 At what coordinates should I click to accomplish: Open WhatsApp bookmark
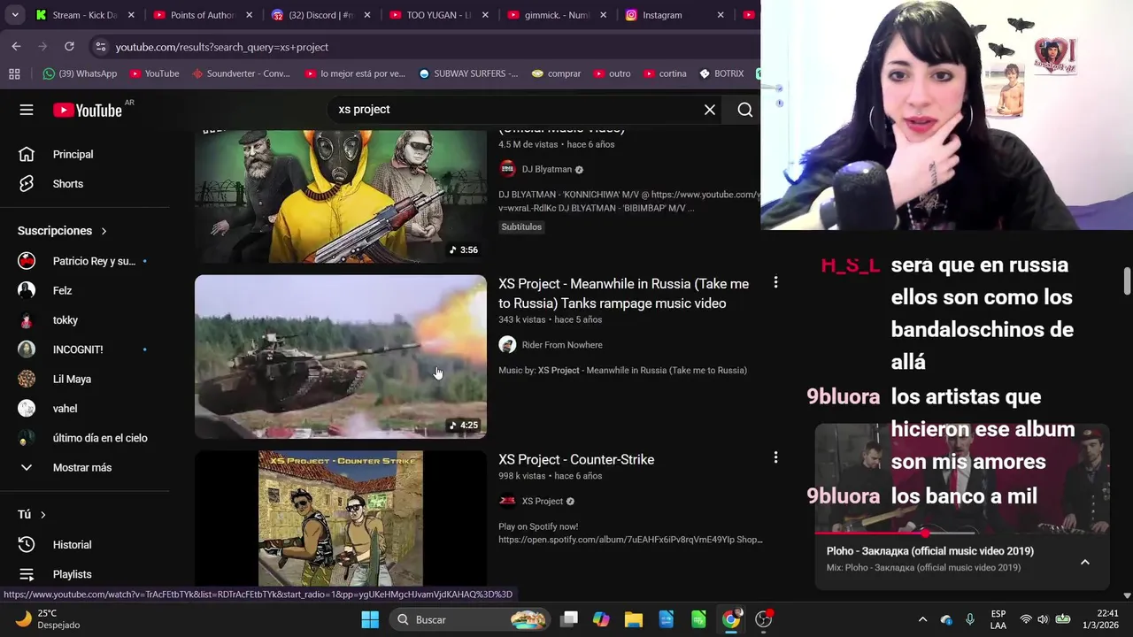pyautogui.click(x=80, y=73)
